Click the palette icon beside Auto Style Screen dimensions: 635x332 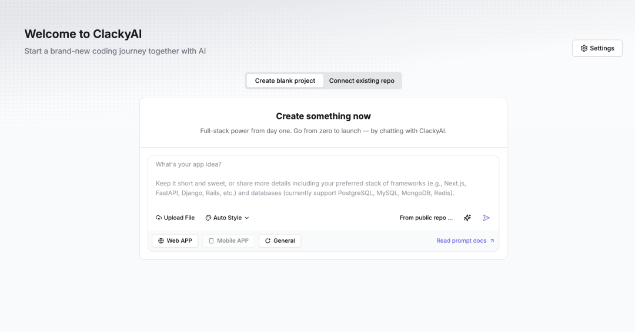coord(208,218)
